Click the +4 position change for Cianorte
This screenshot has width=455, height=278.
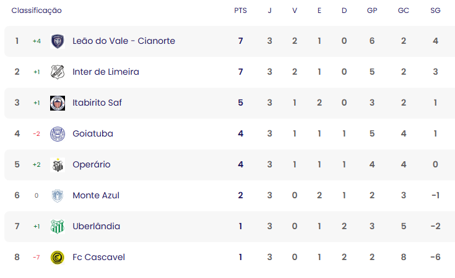pyautogui.click(x=37, y=41)
